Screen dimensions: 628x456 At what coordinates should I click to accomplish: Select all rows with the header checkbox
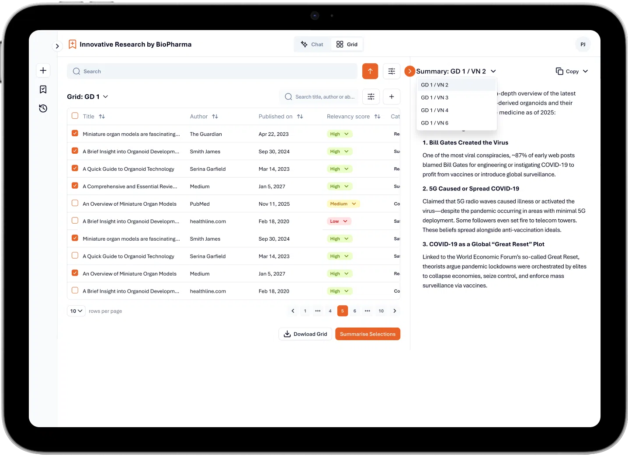point(75,116)
